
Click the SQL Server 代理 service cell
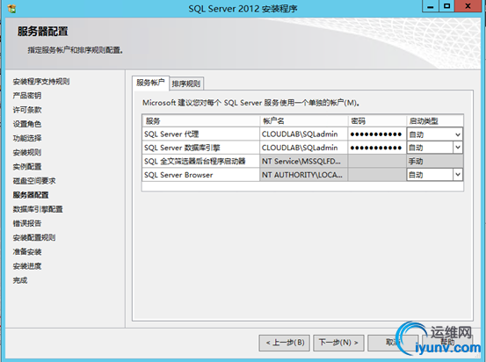point(201,134)
